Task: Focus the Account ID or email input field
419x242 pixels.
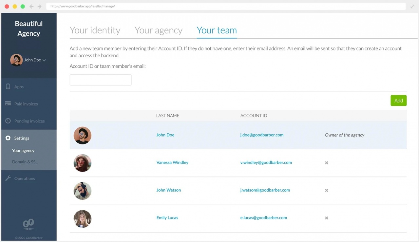Action: [x=101, y=80]
